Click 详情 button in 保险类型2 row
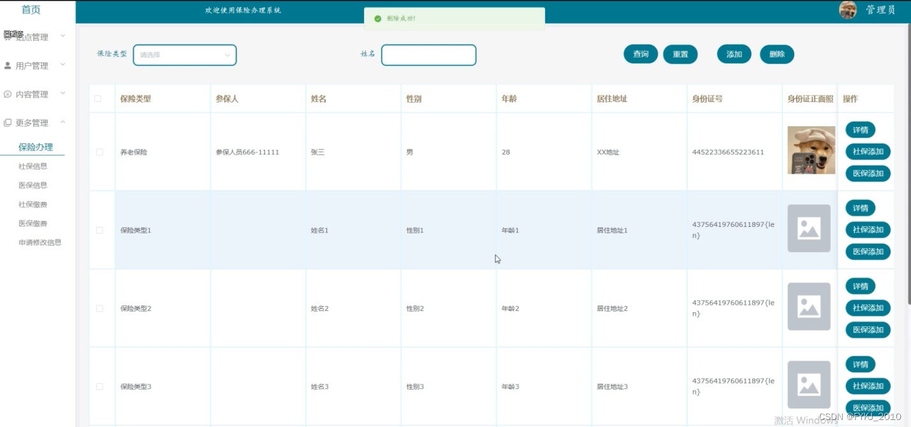Screen dimensions: 911x427 861,286
